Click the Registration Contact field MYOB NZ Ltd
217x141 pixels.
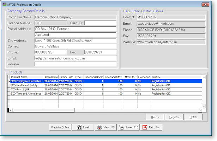[x=171, y=17]
